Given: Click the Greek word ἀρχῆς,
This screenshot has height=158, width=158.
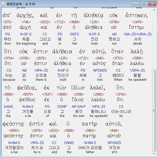Looking at the screenshot, I should 25,16.
